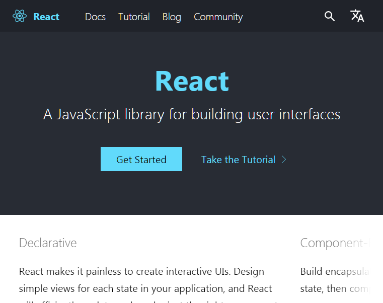
Task: Go to React home via header wordmark
Action: 46,17
